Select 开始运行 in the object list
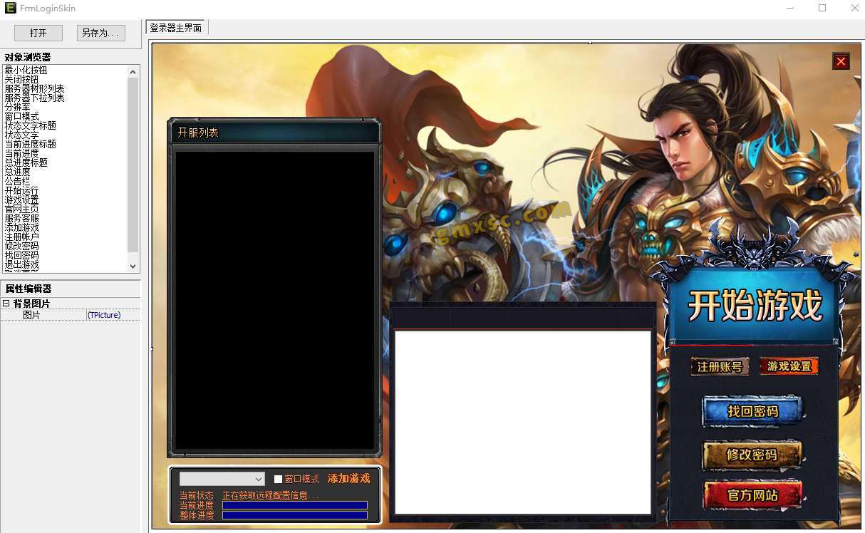Viewport: 865px width, 533px height. point(21,190)
